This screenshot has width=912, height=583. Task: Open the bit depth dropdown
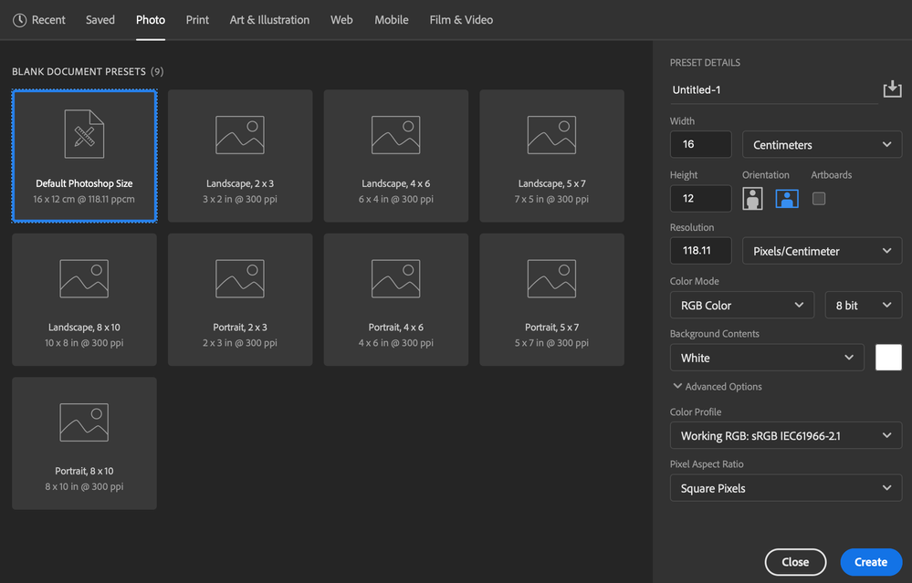(x=863, y=304)
